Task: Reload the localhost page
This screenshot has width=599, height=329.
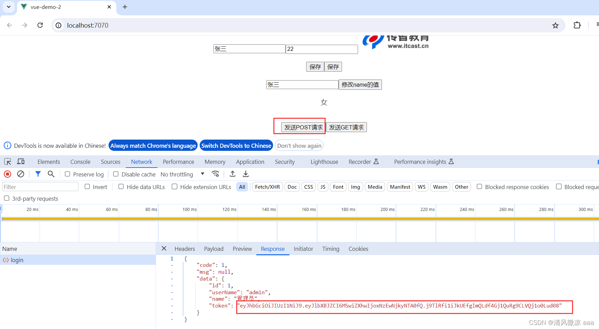Action: tap(40, 25)
